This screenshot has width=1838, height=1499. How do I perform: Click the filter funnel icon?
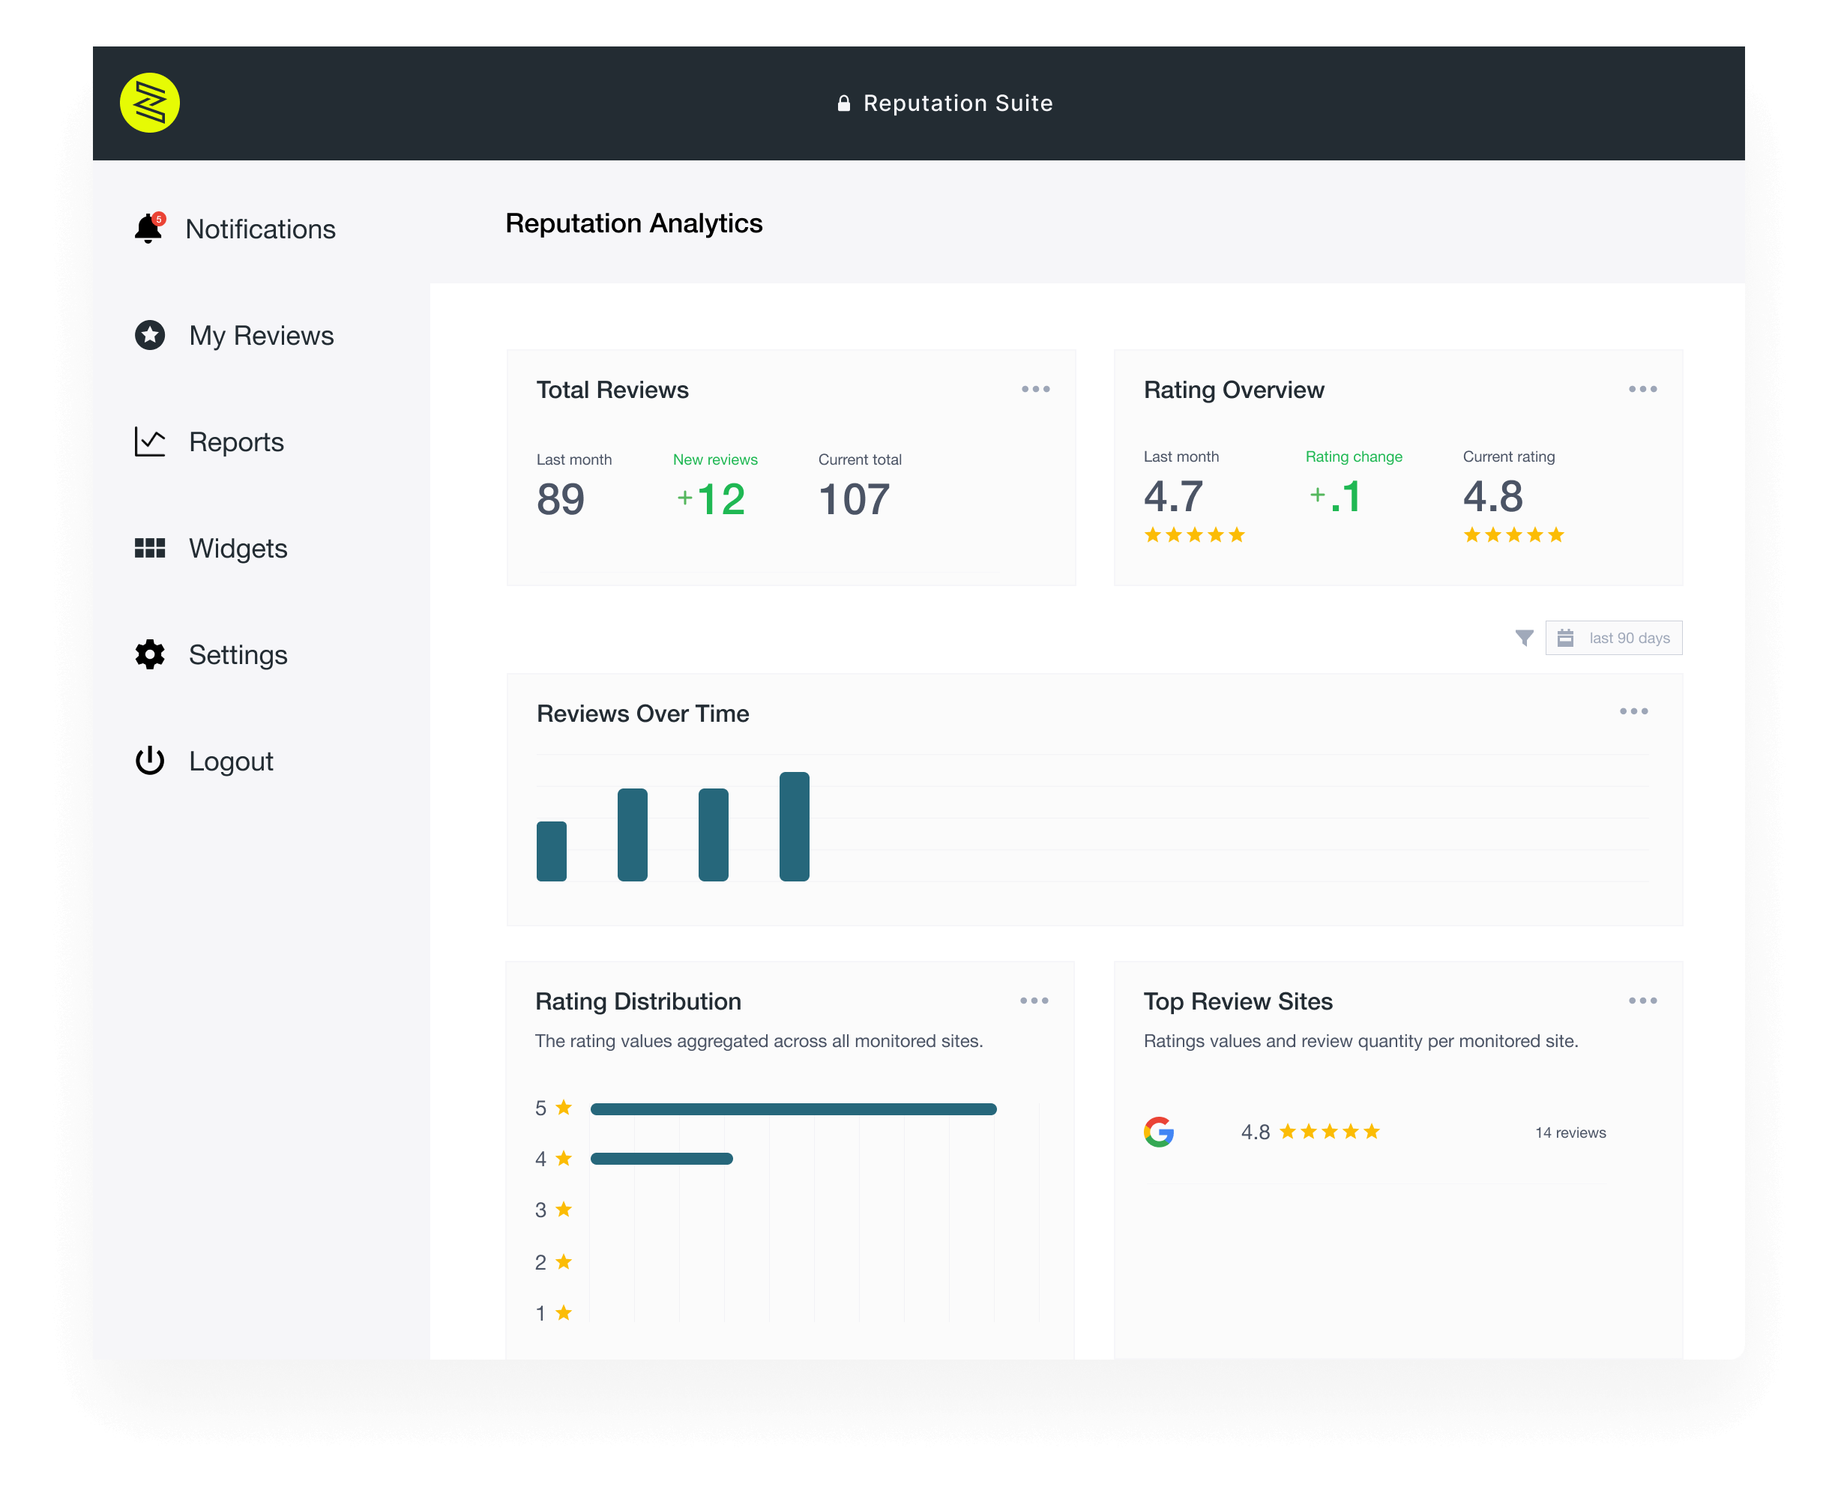tap(1525, 638)
